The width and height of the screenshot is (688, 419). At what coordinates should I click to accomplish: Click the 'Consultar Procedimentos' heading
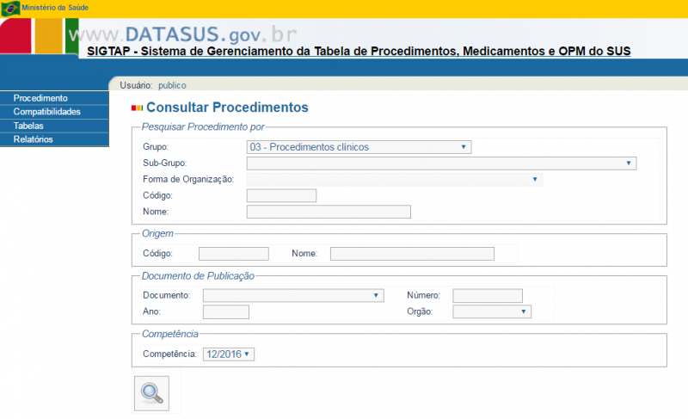pyautogui.click(x=227, y=108)
